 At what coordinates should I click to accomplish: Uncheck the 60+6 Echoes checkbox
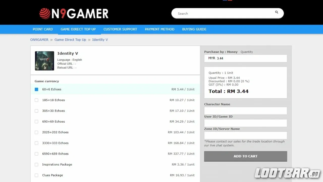tap(37, 89)
